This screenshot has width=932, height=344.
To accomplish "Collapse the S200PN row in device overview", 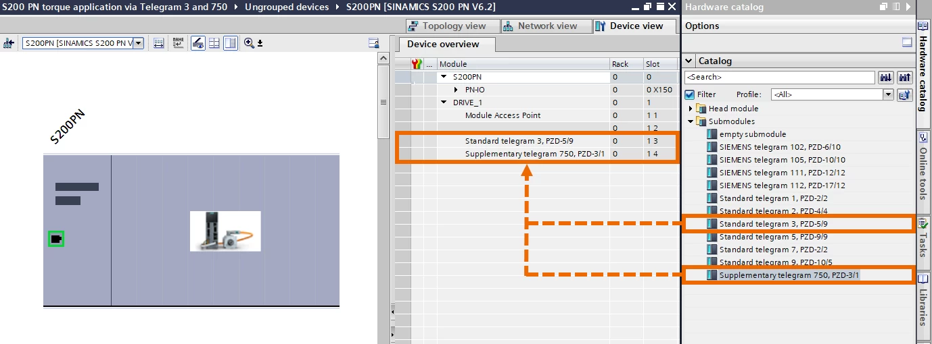I will coord(444,77).
